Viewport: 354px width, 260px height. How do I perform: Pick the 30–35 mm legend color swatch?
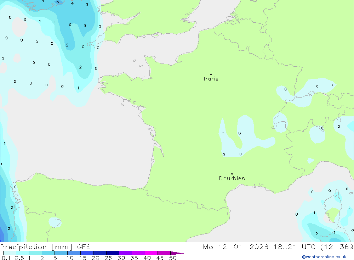(x=126, y=253)
